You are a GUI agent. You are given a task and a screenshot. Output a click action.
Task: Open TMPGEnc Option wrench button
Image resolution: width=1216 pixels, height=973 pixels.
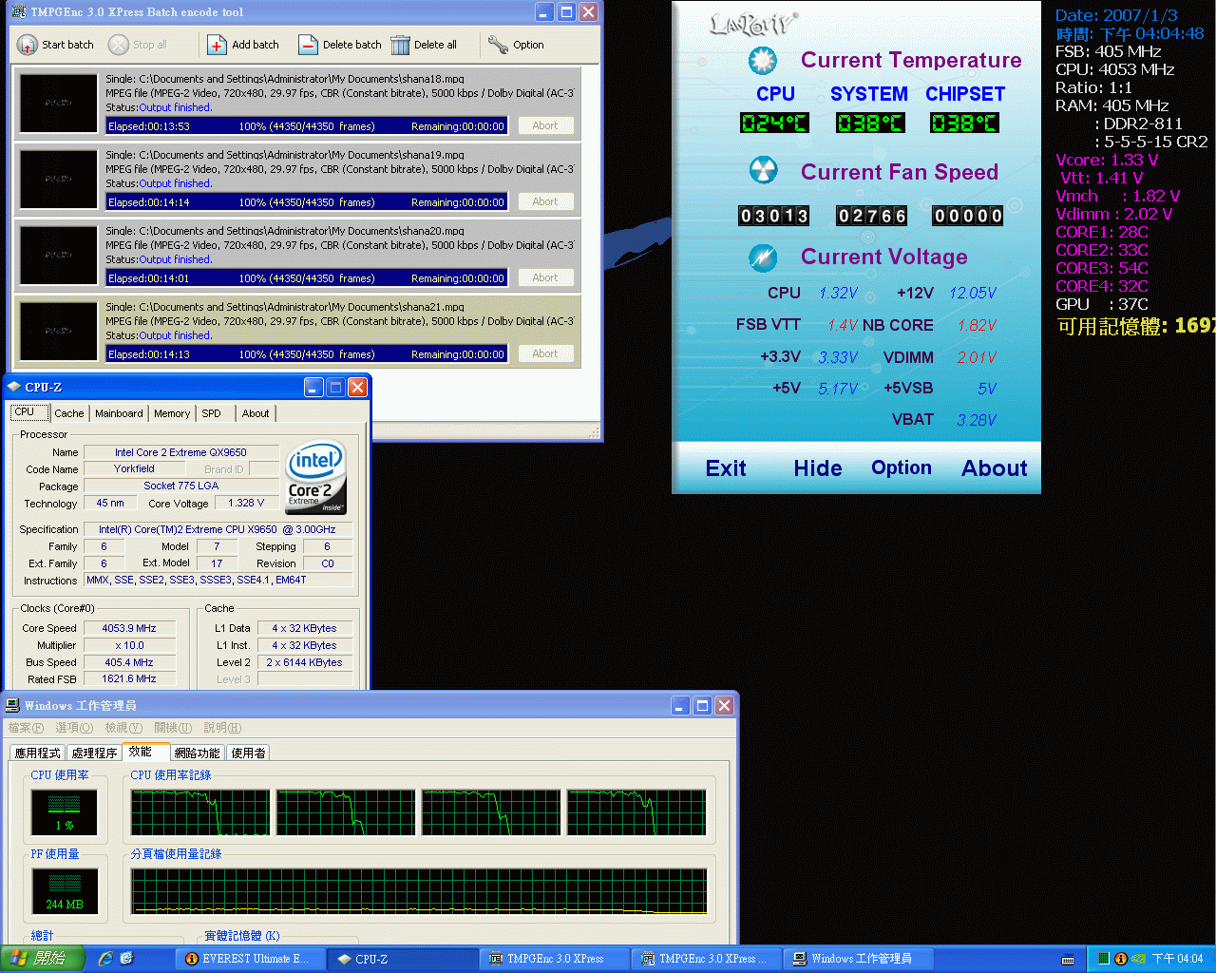pos(516,45)
